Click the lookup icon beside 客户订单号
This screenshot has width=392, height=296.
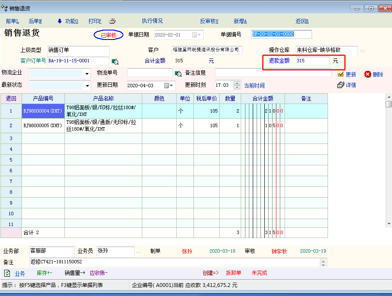115,61
